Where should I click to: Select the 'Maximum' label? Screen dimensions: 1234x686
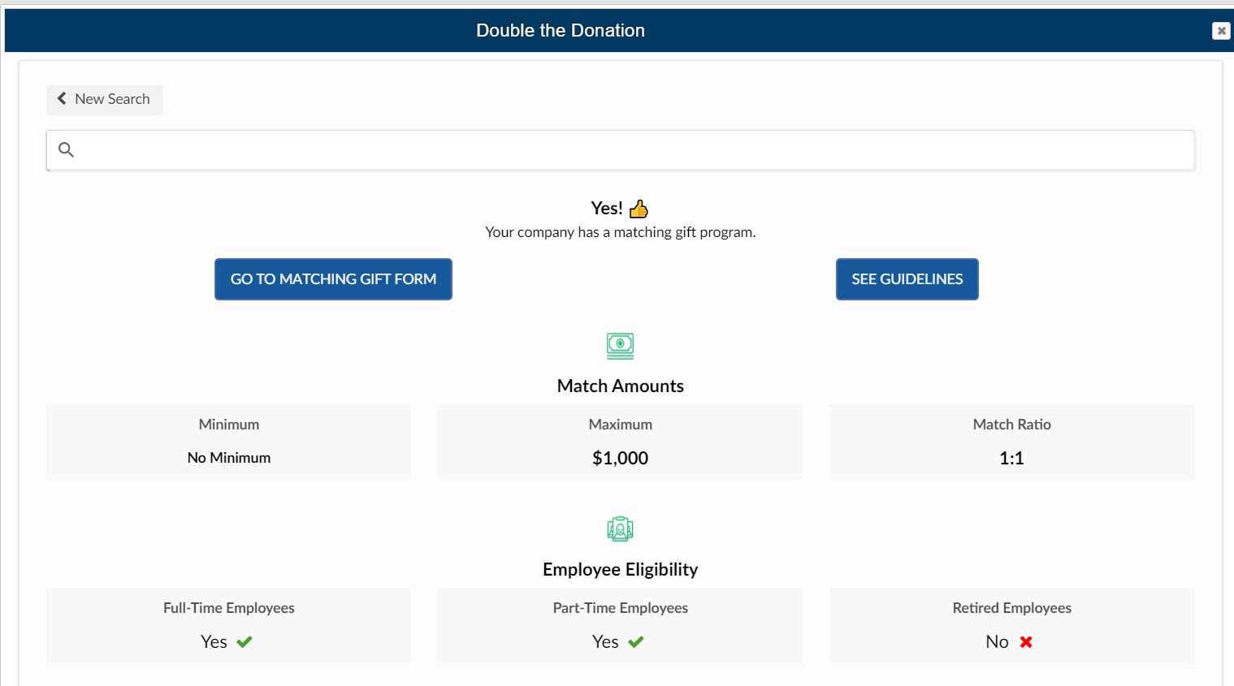click(621, 425)
